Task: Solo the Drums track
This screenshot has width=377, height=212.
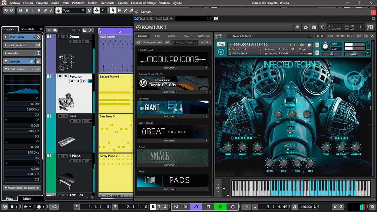Action: tap(65, 36)
